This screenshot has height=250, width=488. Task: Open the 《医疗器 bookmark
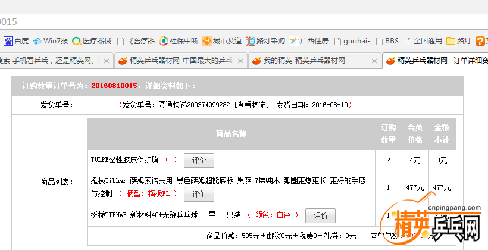(136, 41)
